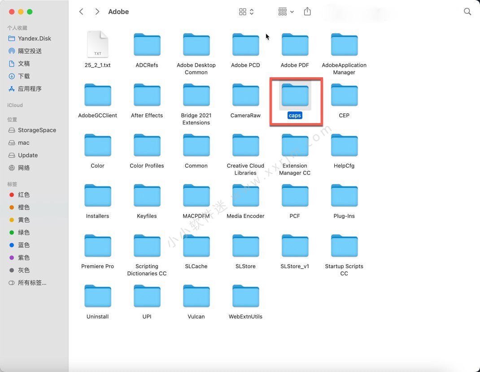Screen dimensions: 480x372
Task: Select the Adobe Desktop Common folder
Action: 196,44
